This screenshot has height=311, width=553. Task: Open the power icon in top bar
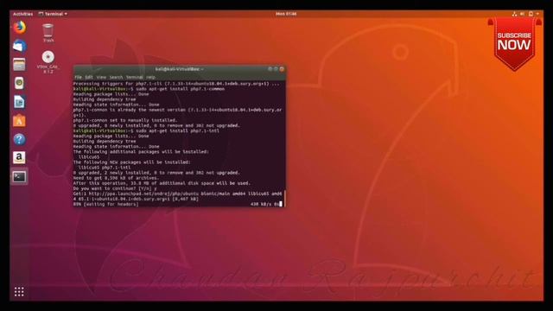point(531,14)
